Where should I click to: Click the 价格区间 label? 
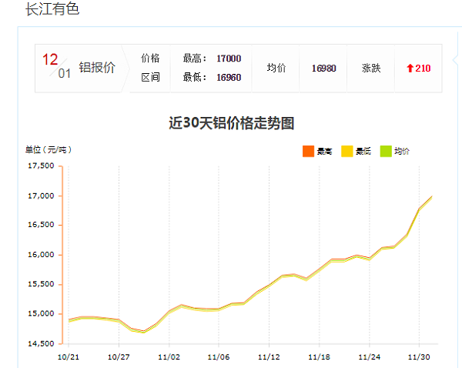click(x=150, y=68)
